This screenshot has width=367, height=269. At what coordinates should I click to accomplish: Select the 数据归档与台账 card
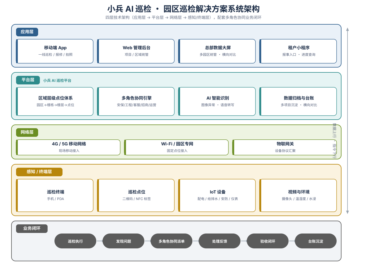tap(298, 102)
